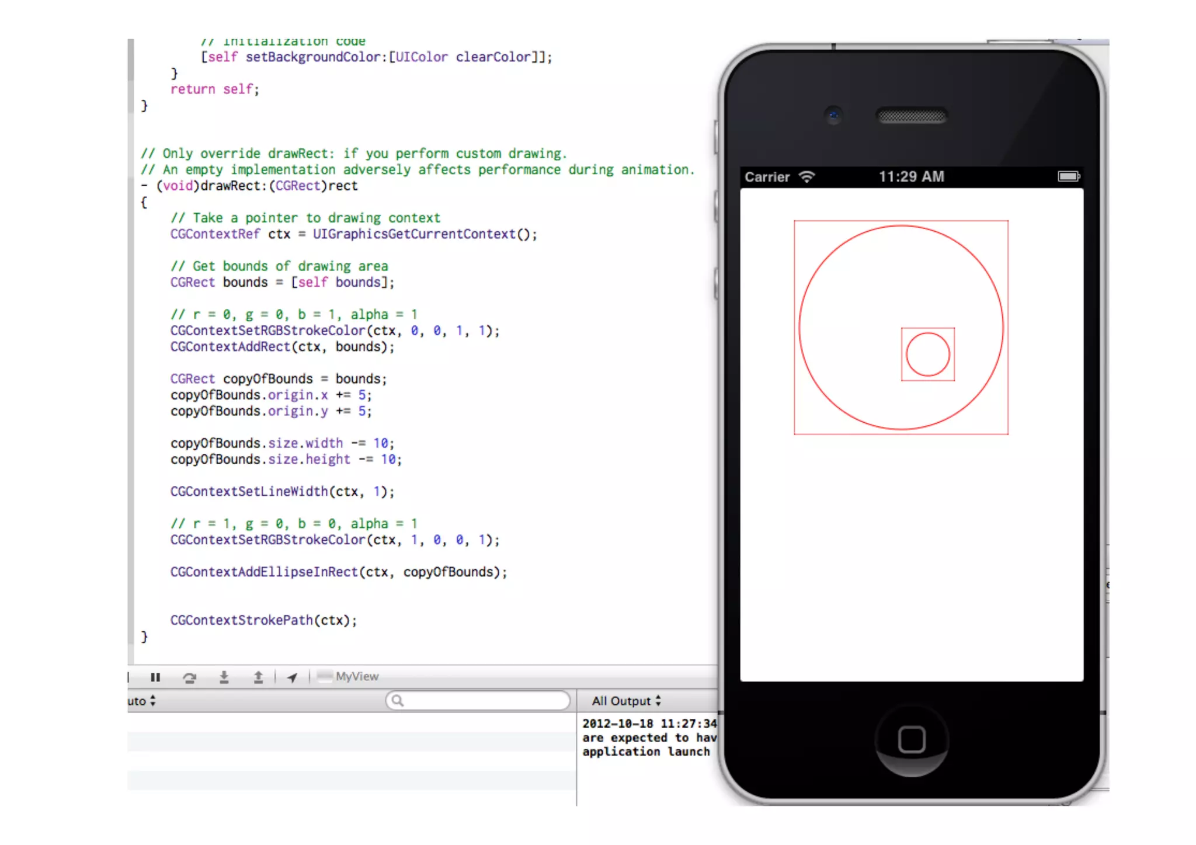
Task: Click the Wi-Fi icon in simulator status bar
Action: tap(806, 176)
